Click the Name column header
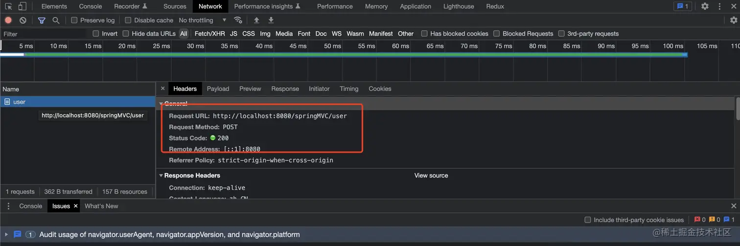This screenshot has height=246, width=740. (77, 89)
